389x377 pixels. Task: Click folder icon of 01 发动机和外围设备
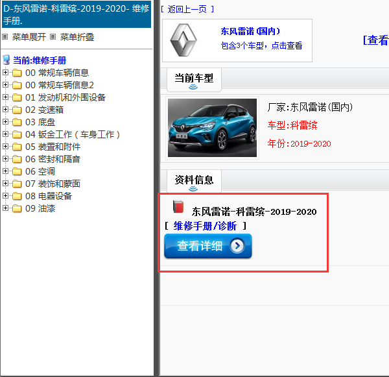point(17,97)
